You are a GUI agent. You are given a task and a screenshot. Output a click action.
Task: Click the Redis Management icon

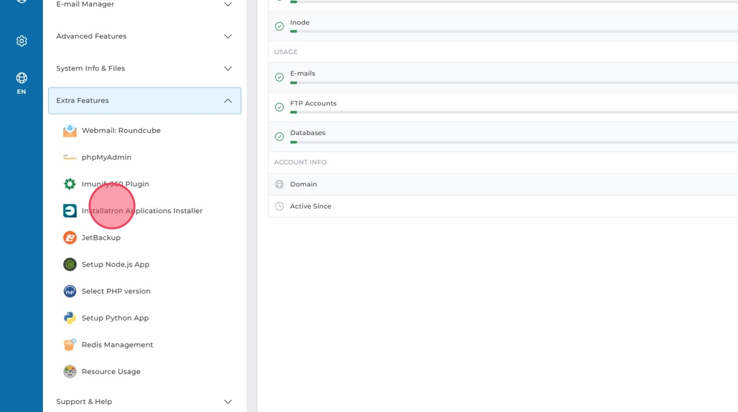tap(70, 345)
